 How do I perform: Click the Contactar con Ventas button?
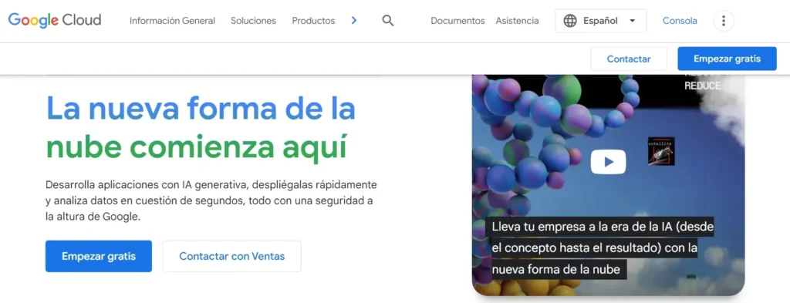click(231, 256)
